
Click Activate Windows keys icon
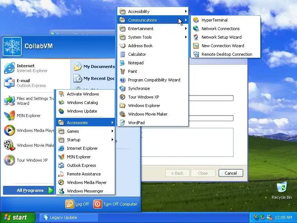(x=61, y=94)
